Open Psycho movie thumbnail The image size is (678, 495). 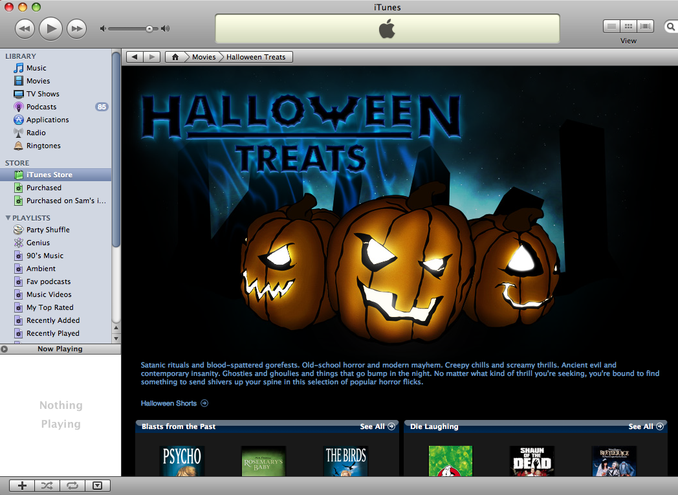(182, 461)
